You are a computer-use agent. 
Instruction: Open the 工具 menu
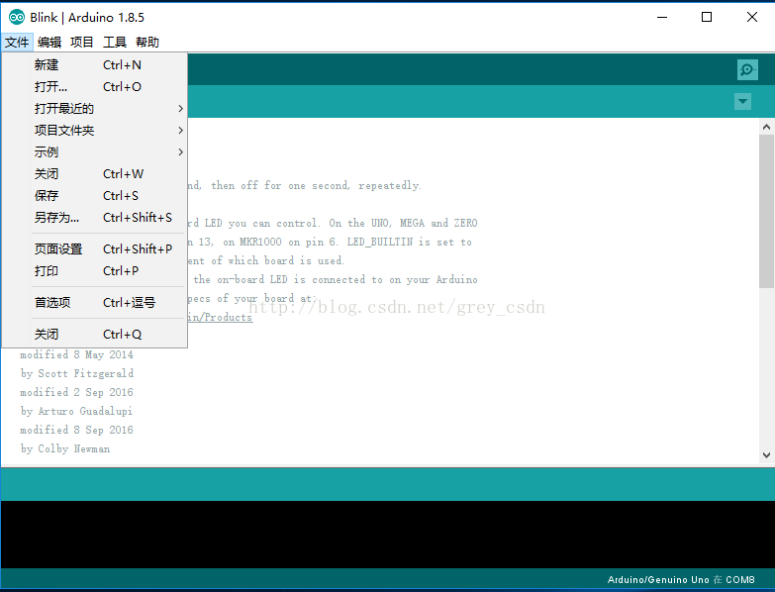point(115,43)
